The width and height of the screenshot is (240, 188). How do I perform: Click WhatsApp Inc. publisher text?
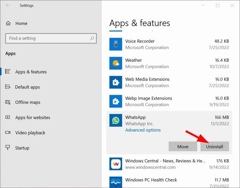pos(139,124)
